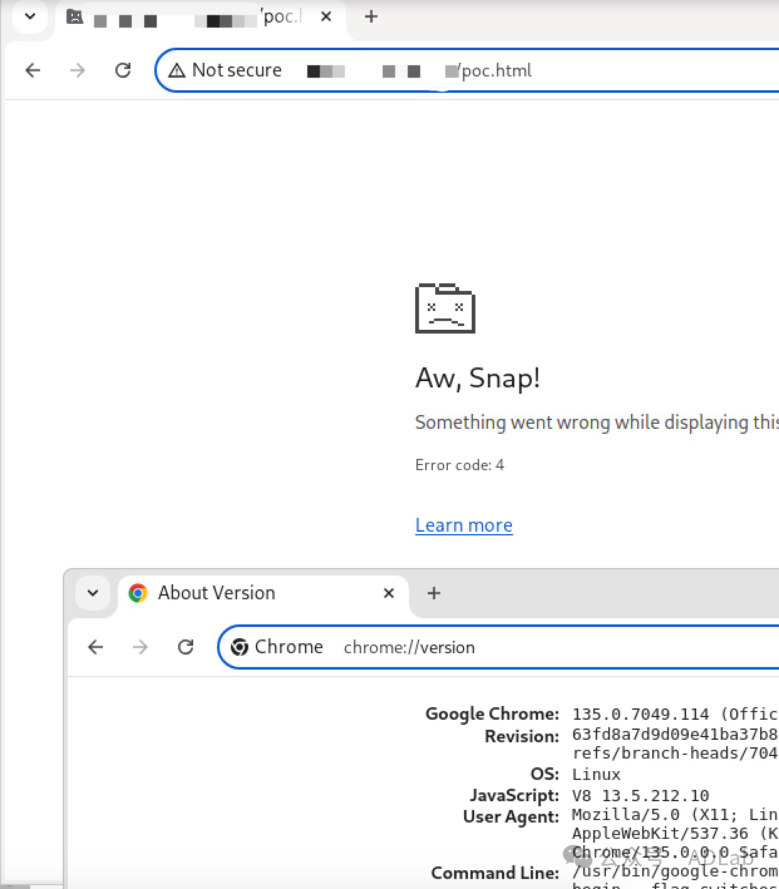Click the back arrow in the poc.html window
Screen dimensions: 779x889
[x=33, y=70]
